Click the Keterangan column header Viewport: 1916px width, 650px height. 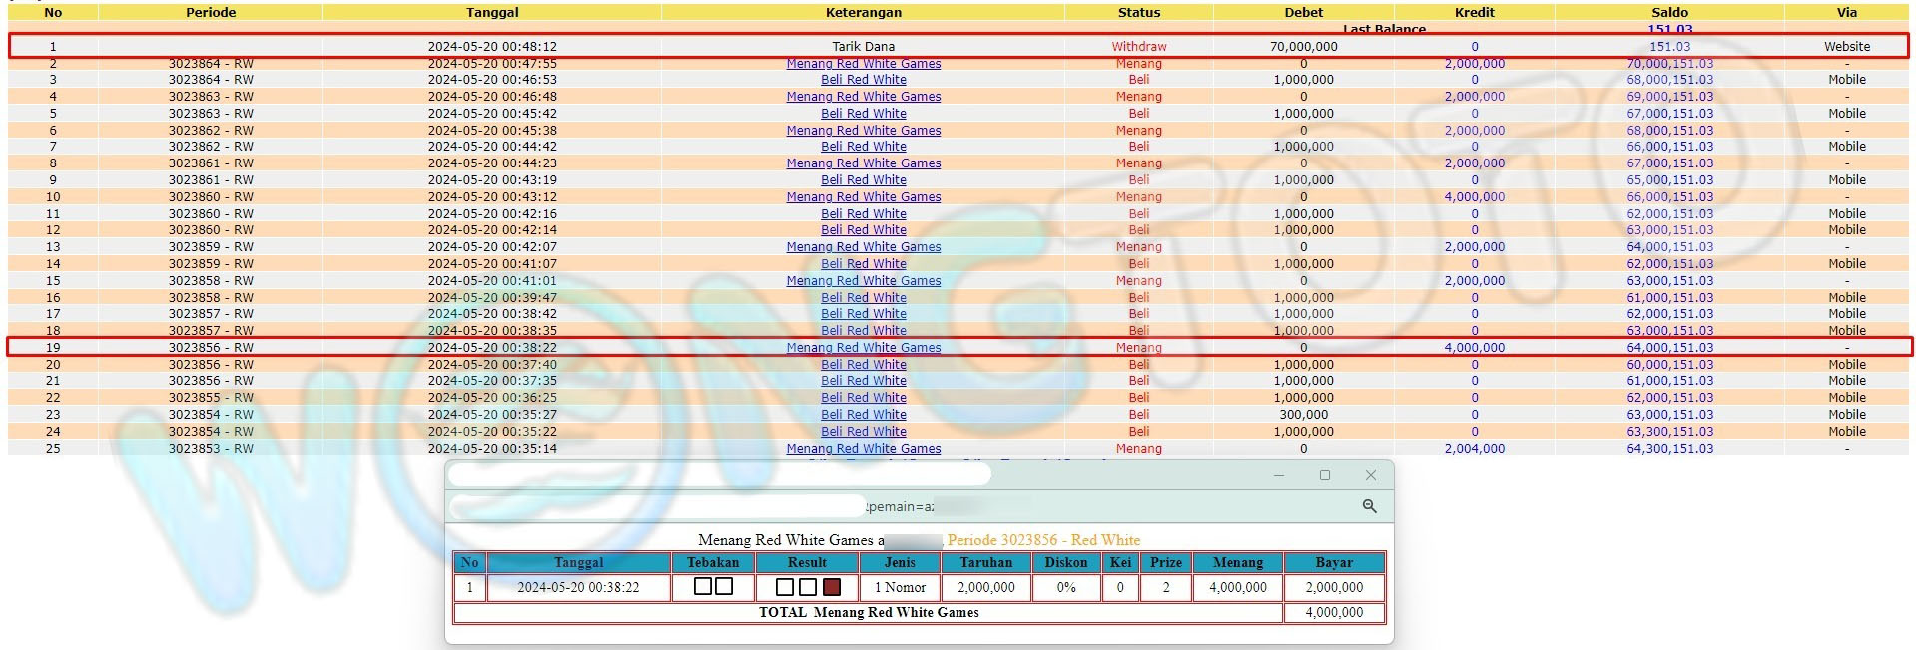(863, 13)
